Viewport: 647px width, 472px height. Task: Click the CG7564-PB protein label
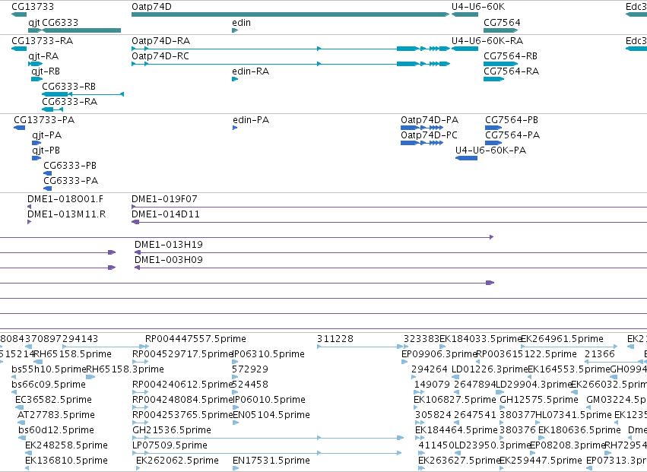[x=512, y=120]
